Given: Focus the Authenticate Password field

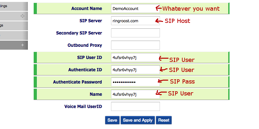Looking at the screenshot, I should [135, 82].
